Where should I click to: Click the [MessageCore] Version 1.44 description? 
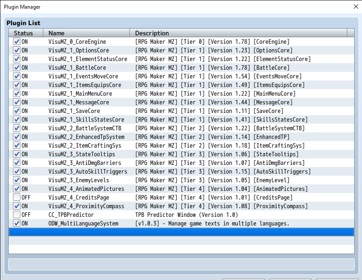pos(214,103)
